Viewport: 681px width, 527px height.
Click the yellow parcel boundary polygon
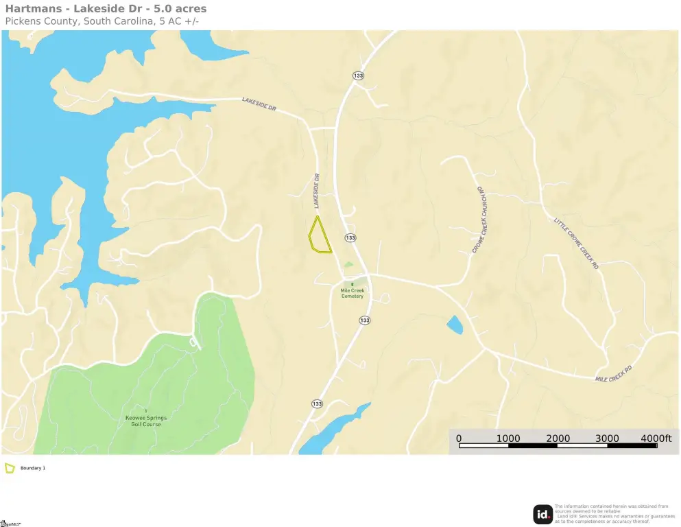320,235
